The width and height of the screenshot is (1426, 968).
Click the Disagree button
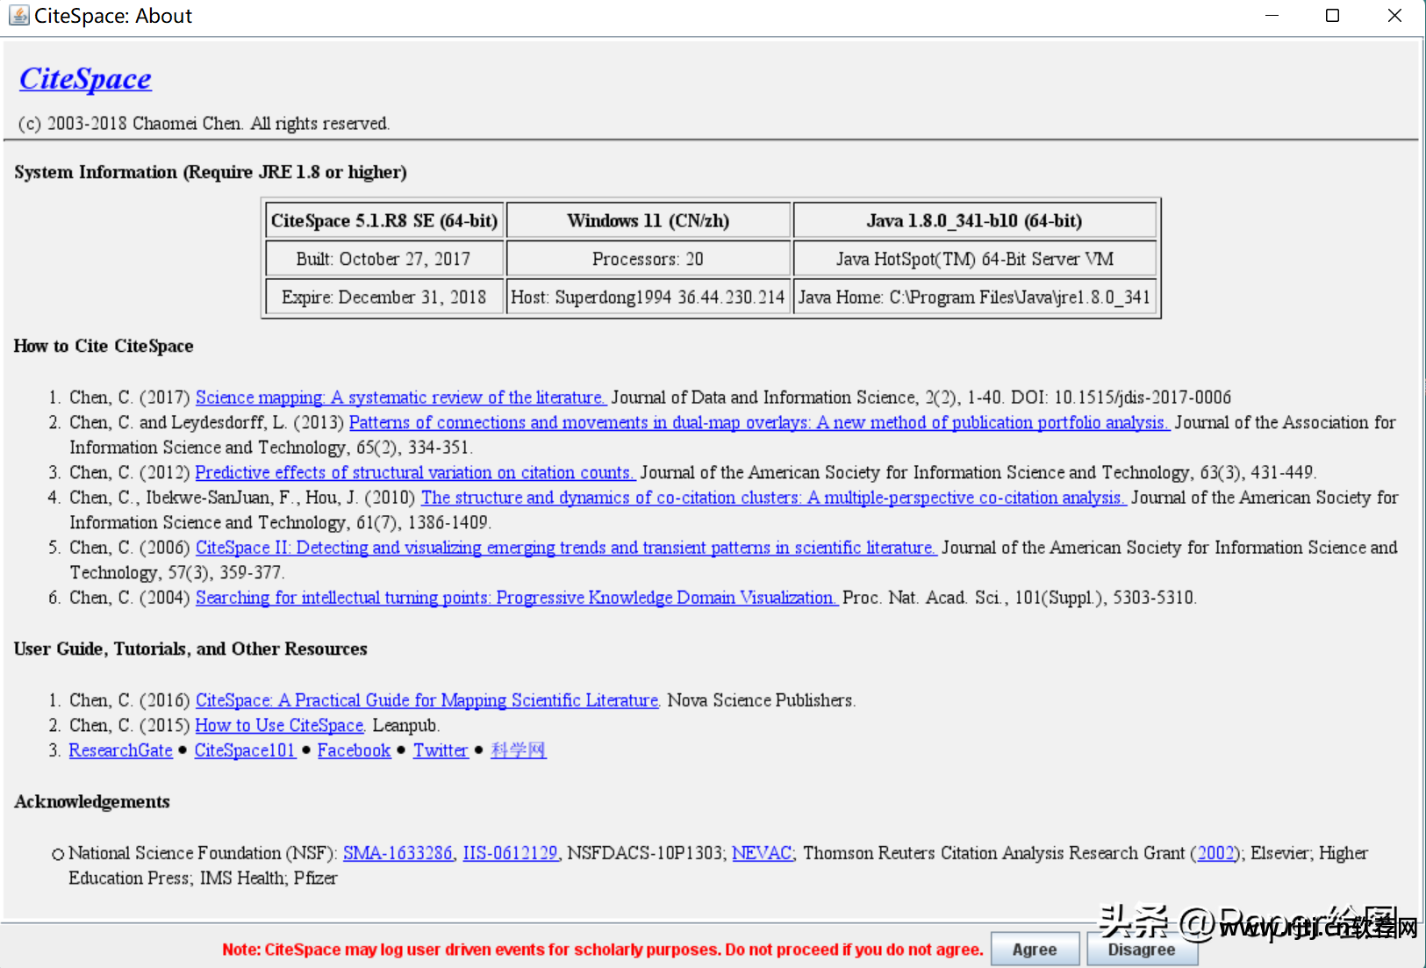[x=1142, y=949]
